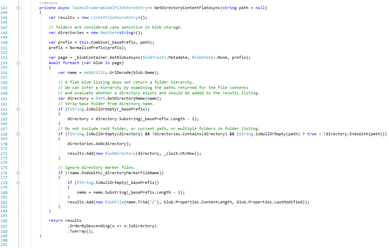The image size is (389, 248).
Task: Click 'directories.Add(directory)' on line 170
Action: point(98,144)
